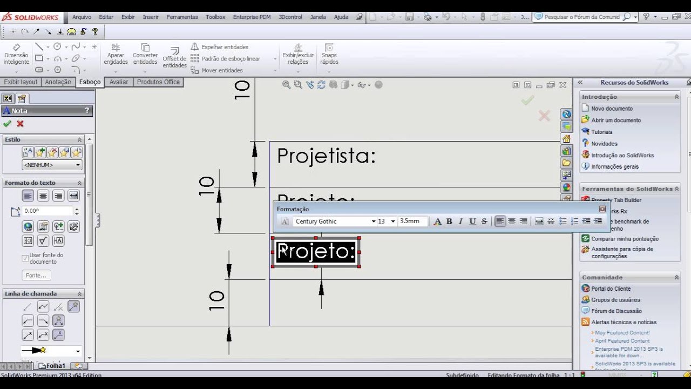Click the zoom to fit magnifier icon
The height and width of the screenshot is (389, 691).
pos(286,84)
